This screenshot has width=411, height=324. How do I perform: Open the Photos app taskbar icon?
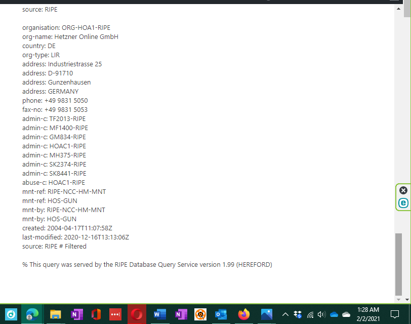click(x=266, y=314)
